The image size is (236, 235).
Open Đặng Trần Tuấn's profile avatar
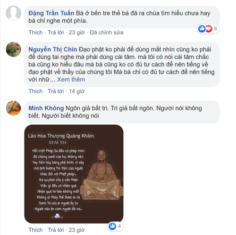(13, 13)
